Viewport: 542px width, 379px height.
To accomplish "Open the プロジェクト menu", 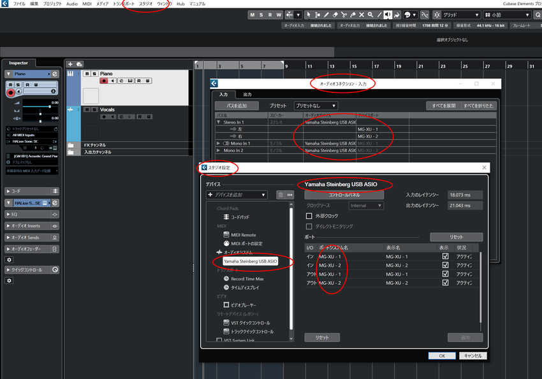I will pyautogui.click(x=52, y=4).
